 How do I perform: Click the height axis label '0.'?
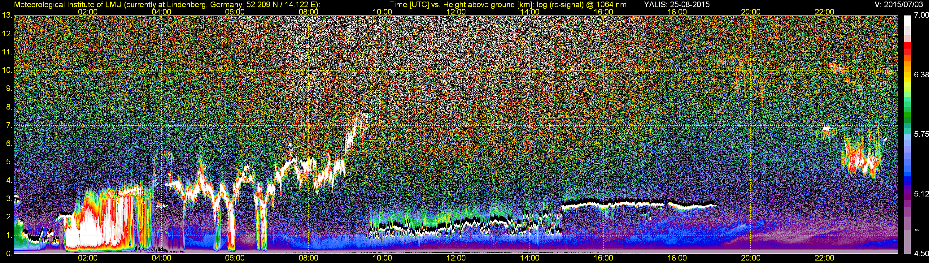click(9, 254)
